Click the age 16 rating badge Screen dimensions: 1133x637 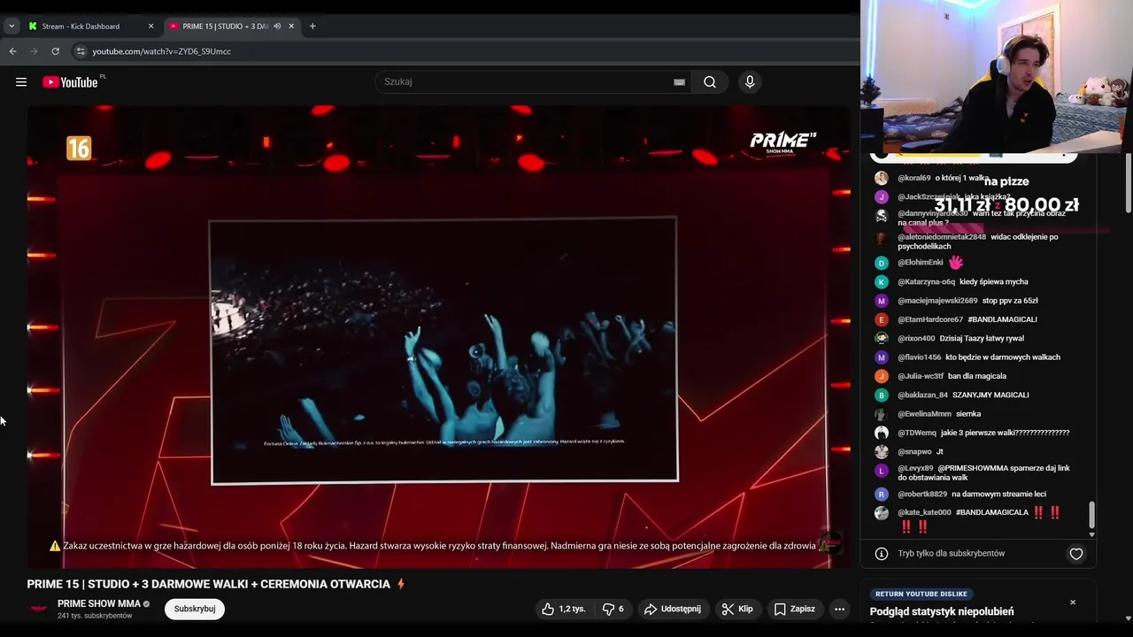pyautogui.click(x=79, y=149)
